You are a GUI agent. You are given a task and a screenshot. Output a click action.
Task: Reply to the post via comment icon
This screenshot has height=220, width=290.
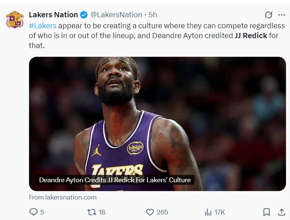pyautogui.click(x=33, y=212)
